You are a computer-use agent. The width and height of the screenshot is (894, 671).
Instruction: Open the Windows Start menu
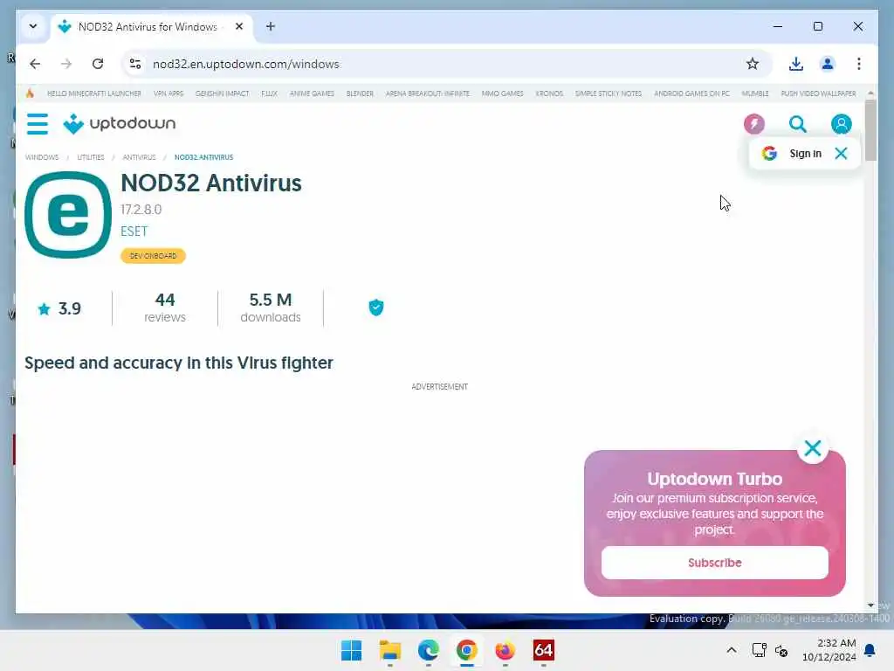click(351, 650)
